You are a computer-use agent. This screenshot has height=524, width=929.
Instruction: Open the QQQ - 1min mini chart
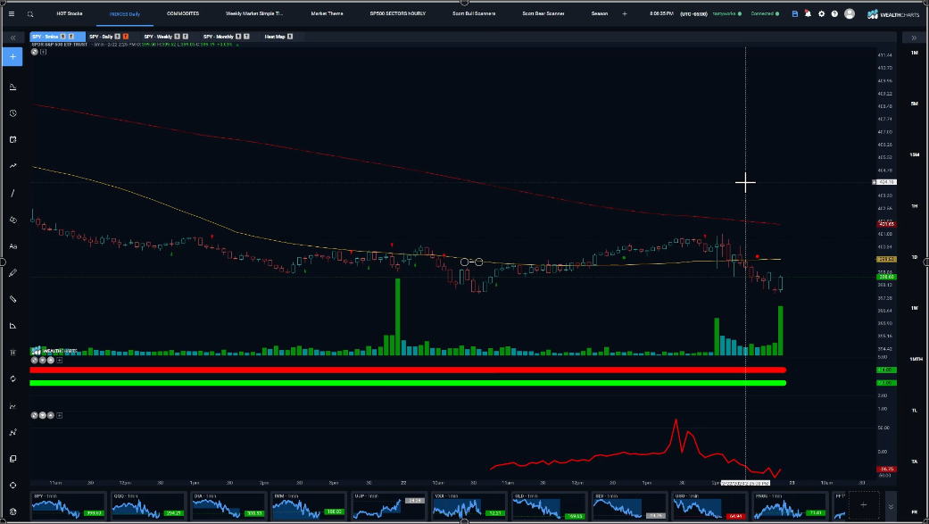tap(148, 505)
